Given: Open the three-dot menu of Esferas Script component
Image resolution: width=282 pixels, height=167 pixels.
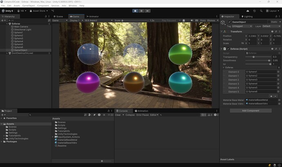Looking at the screenshot, I should coord(280,49).
